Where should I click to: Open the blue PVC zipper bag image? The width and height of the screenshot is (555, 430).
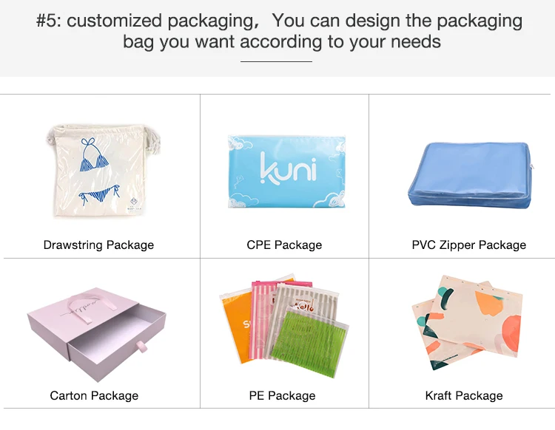470,175
